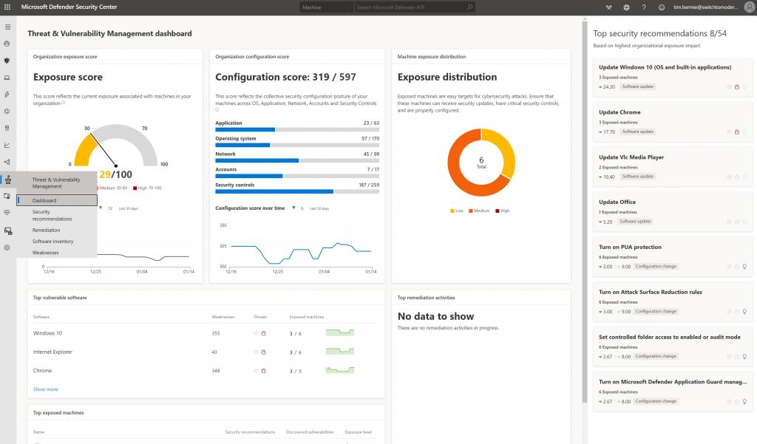The width and height of the screenshot is (757, 444).
Task: Click the red bug icon on Update Windows 10 card
Action: (737, 87)
